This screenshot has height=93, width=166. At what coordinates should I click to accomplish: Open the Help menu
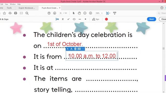[x=19, y=4]
